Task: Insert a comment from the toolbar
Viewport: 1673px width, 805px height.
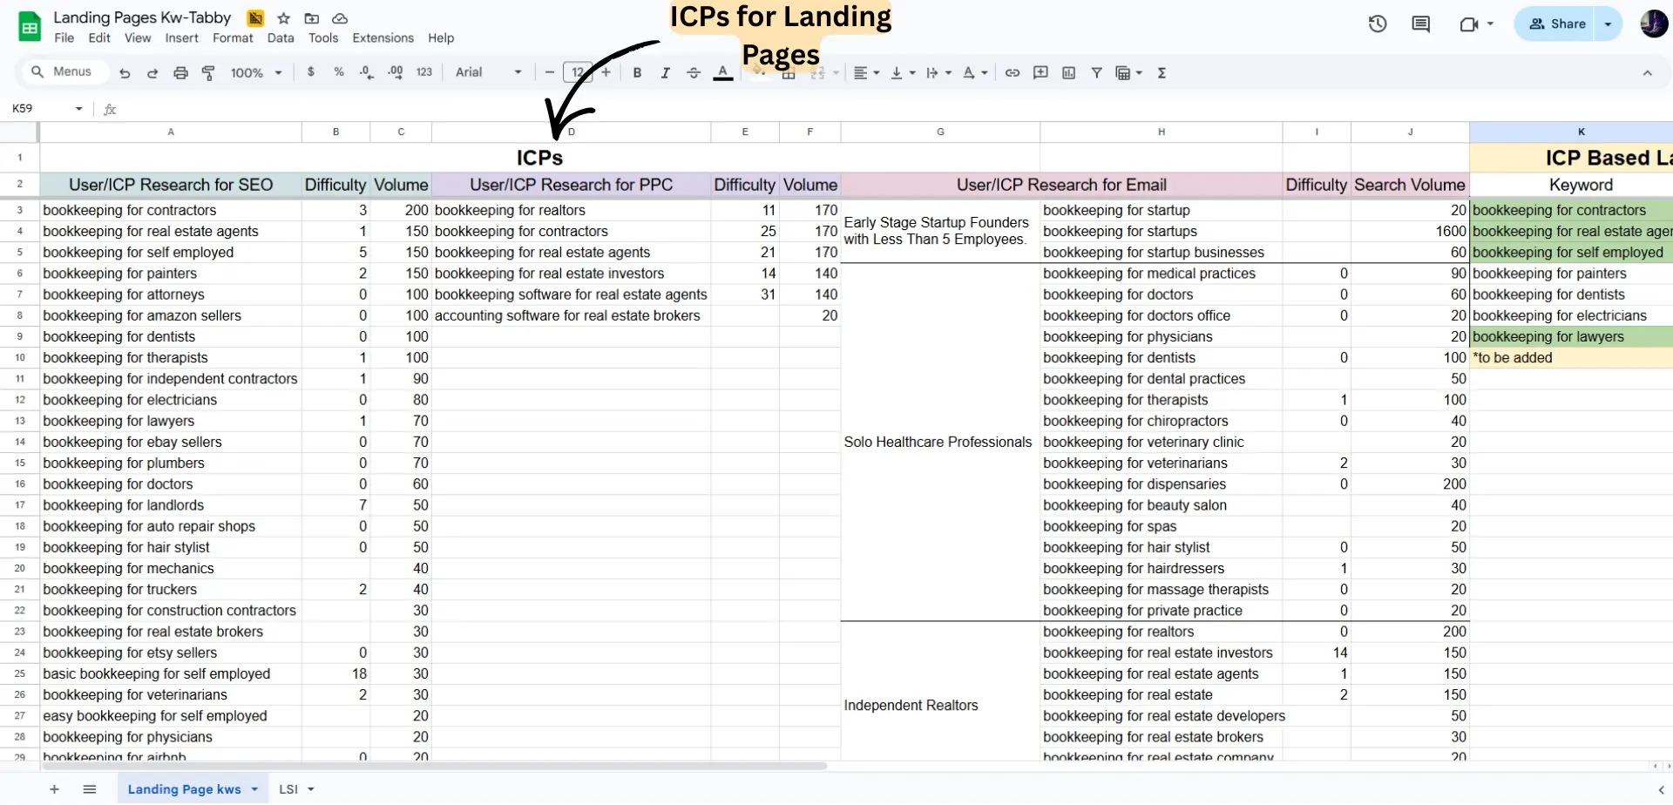Action: [1040, 72]
